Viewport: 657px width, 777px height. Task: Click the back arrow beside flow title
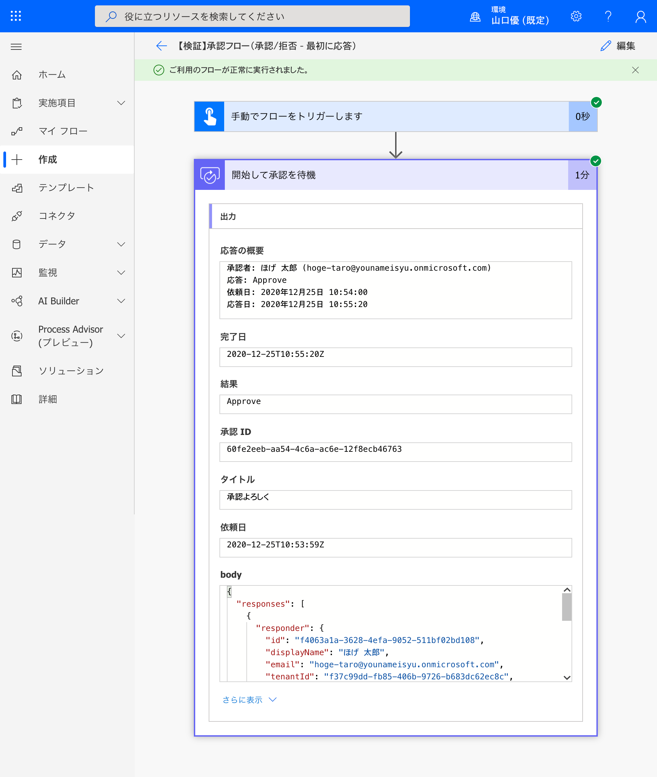tap(161, 46)
